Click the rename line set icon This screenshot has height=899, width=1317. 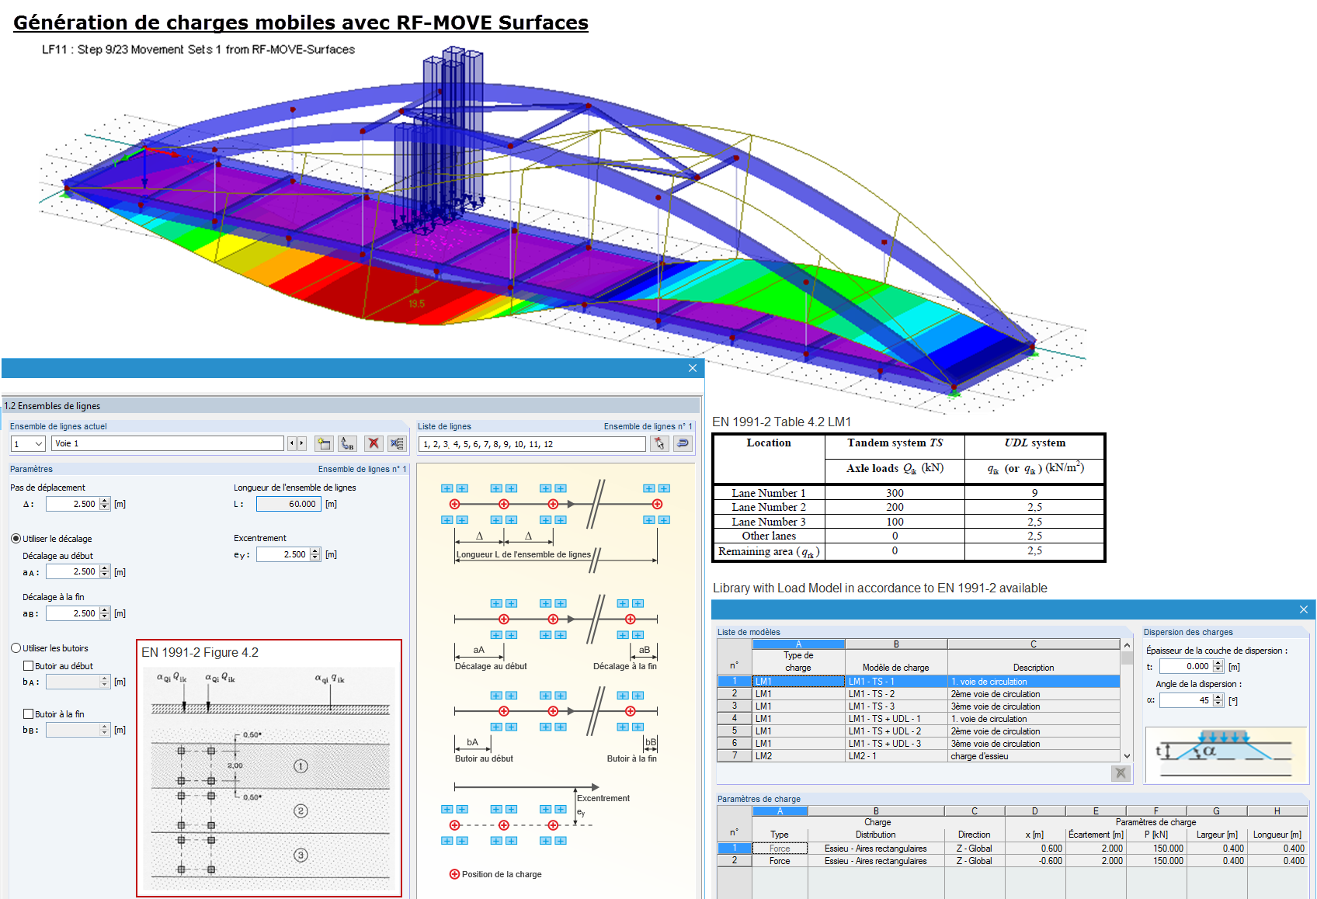coord(347,443)
